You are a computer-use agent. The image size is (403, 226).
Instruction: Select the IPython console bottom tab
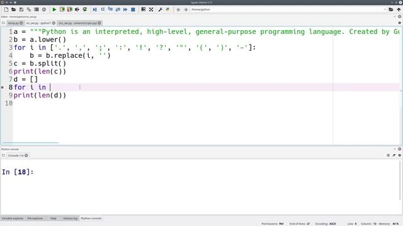(x=91, y=218)
